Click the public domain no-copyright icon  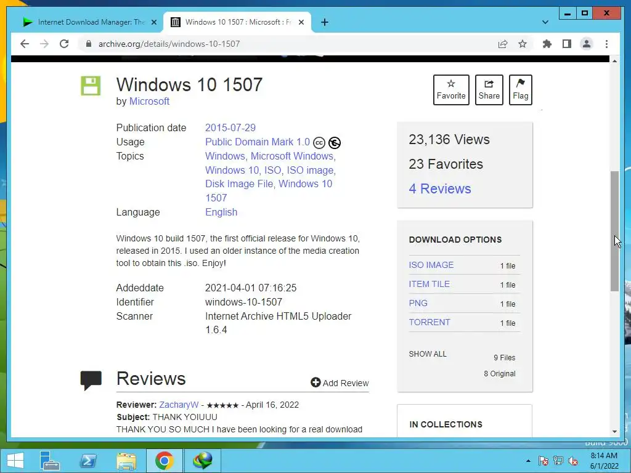pyautogui.click(x=335, y=143)
